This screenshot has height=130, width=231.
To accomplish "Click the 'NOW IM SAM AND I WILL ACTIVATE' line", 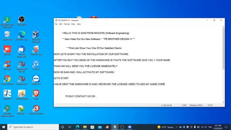I will [x=84, y=72].
